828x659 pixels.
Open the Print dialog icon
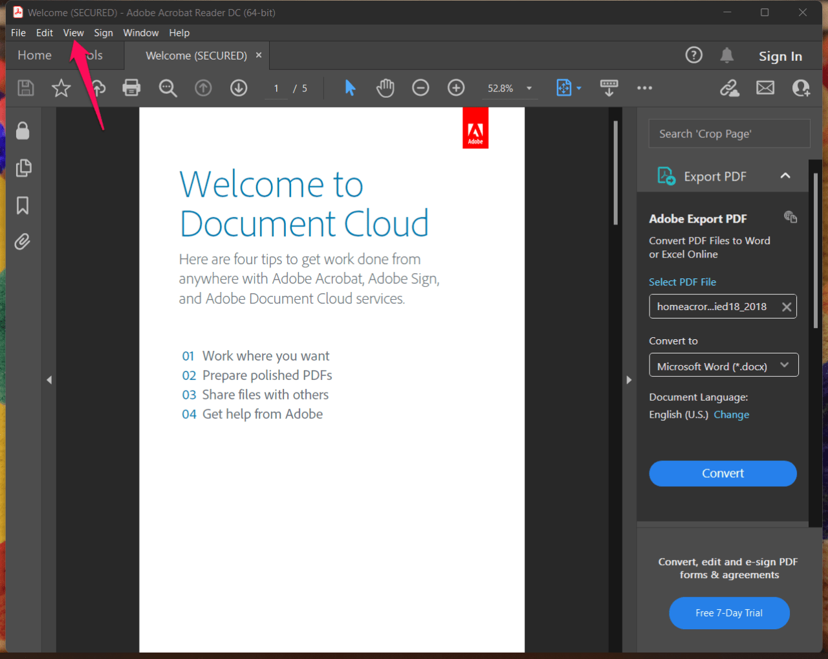click(131, 87)
